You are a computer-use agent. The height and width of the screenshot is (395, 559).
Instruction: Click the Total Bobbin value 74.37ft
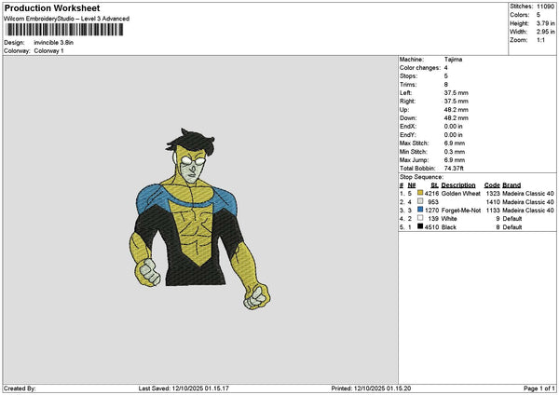tap(454, 169)
